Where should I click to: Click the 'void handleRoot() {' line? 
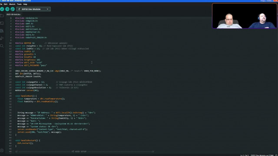26,96
